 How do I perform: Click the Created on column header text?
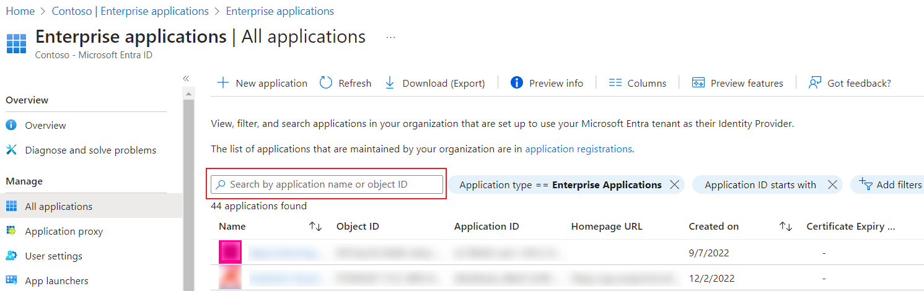(714, 227)
